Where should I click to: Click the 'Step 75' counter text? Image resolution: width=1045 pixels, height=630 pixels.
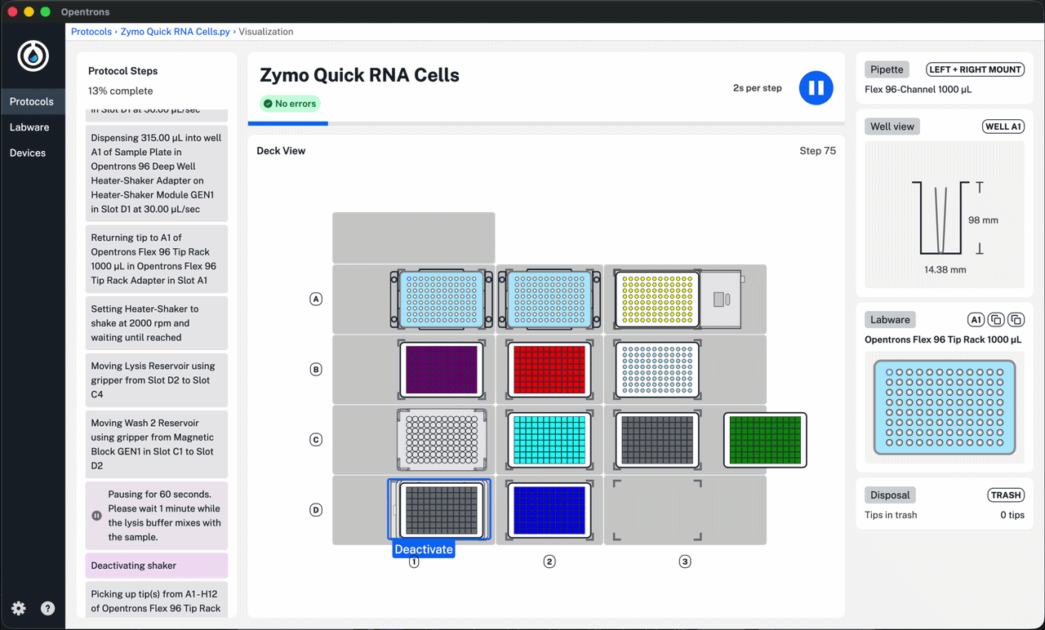pos(818,151)
